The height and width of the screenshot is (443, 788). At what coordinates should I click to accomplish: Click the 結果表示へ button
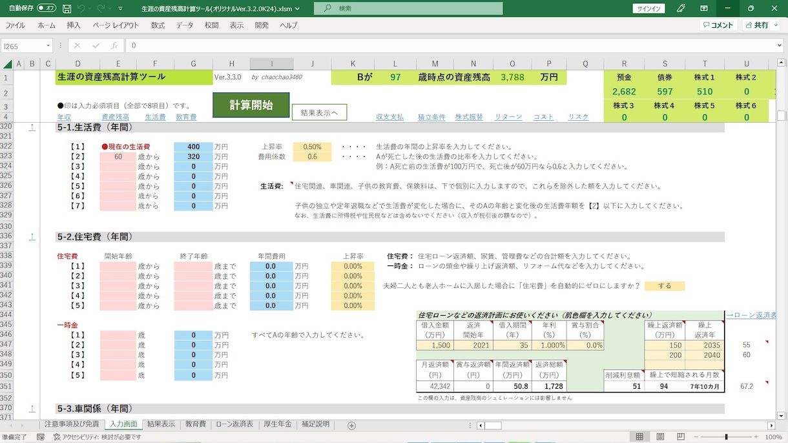[x=319, y=112]
